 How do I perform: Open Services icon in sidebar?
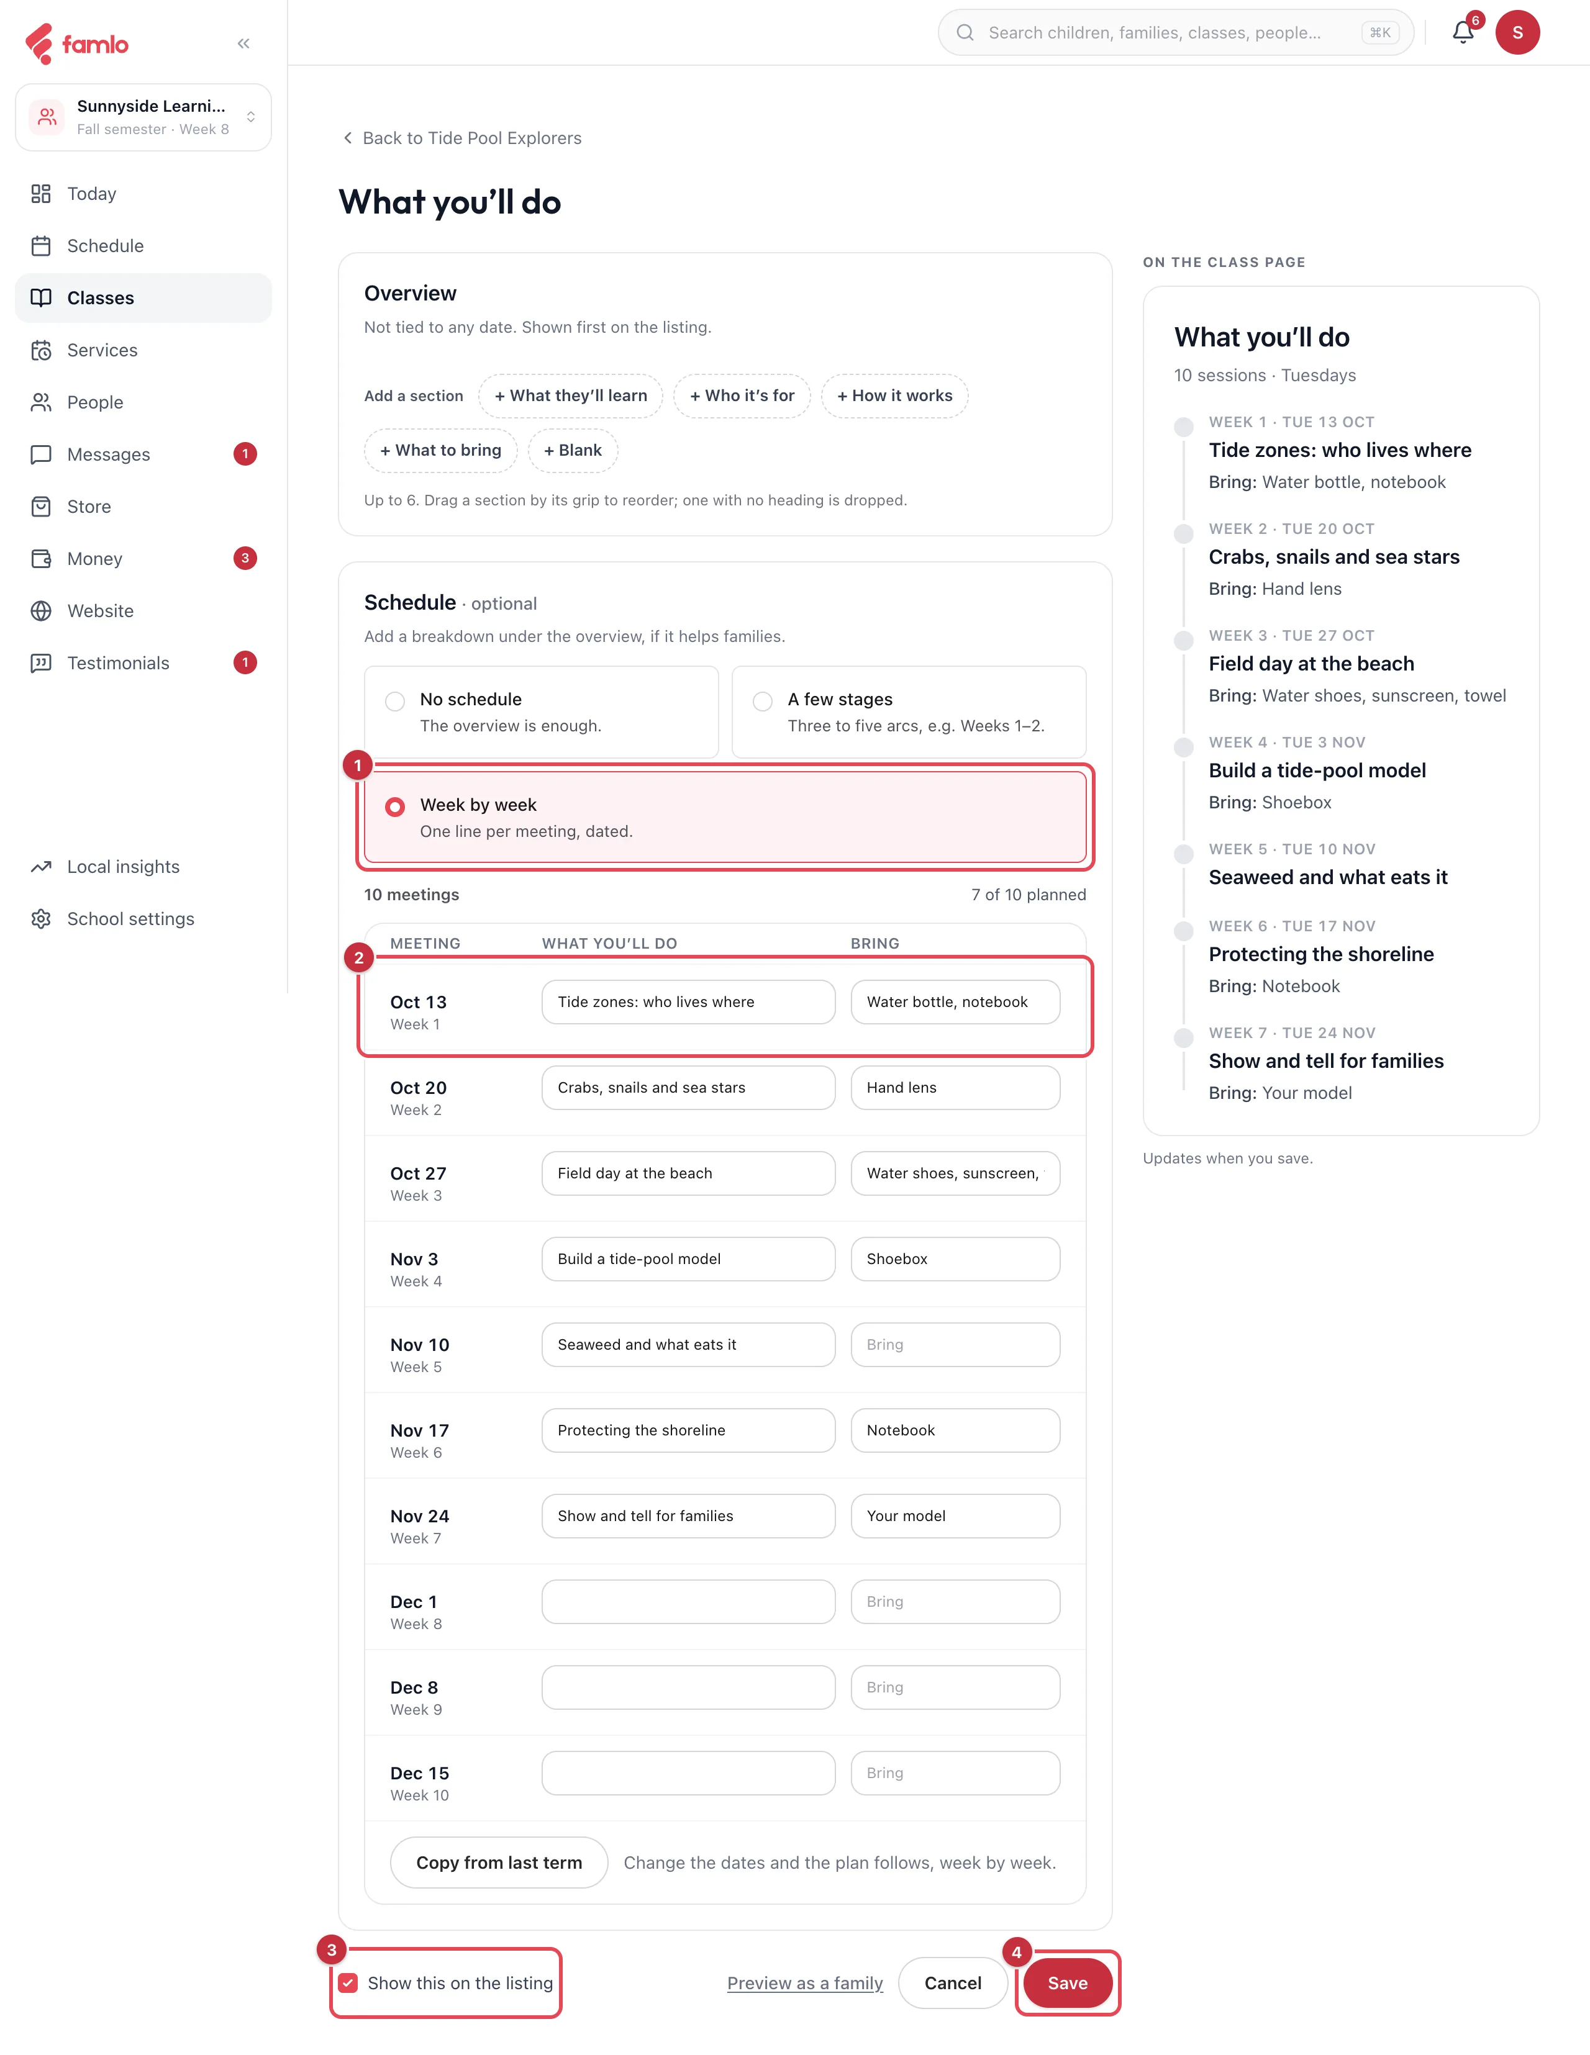click(40, 350)
